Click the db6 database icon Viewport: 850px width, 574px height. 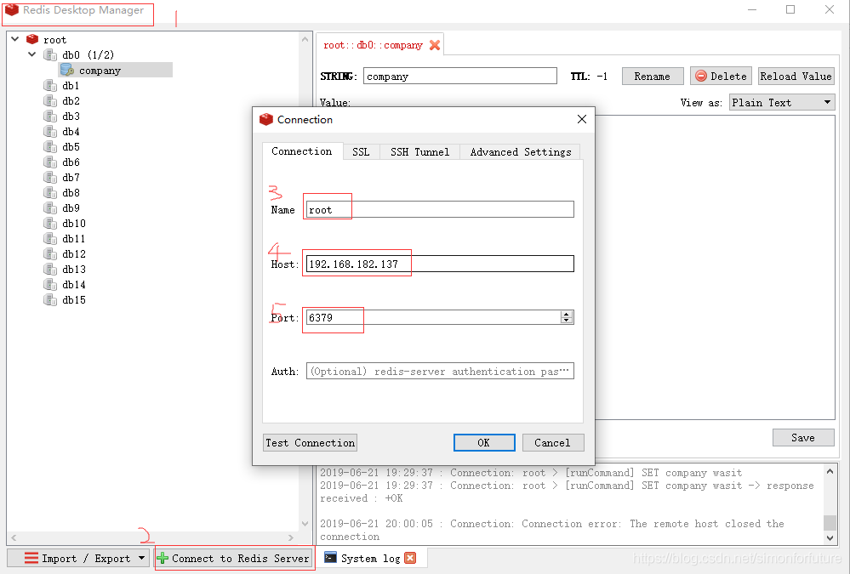[50, 162]
